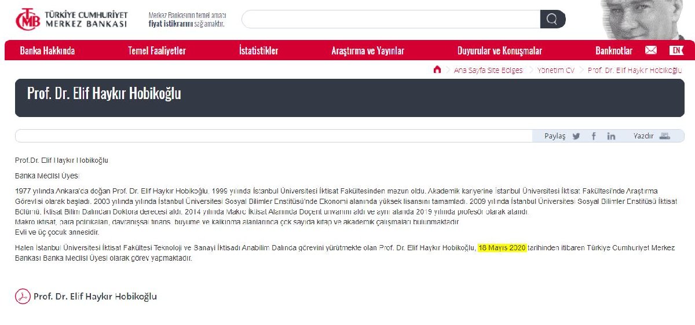Go to home via breadcrumb house icon
The width and height of the screenshot is (695, 325).
pyautogui.click(x=437, y=70)
